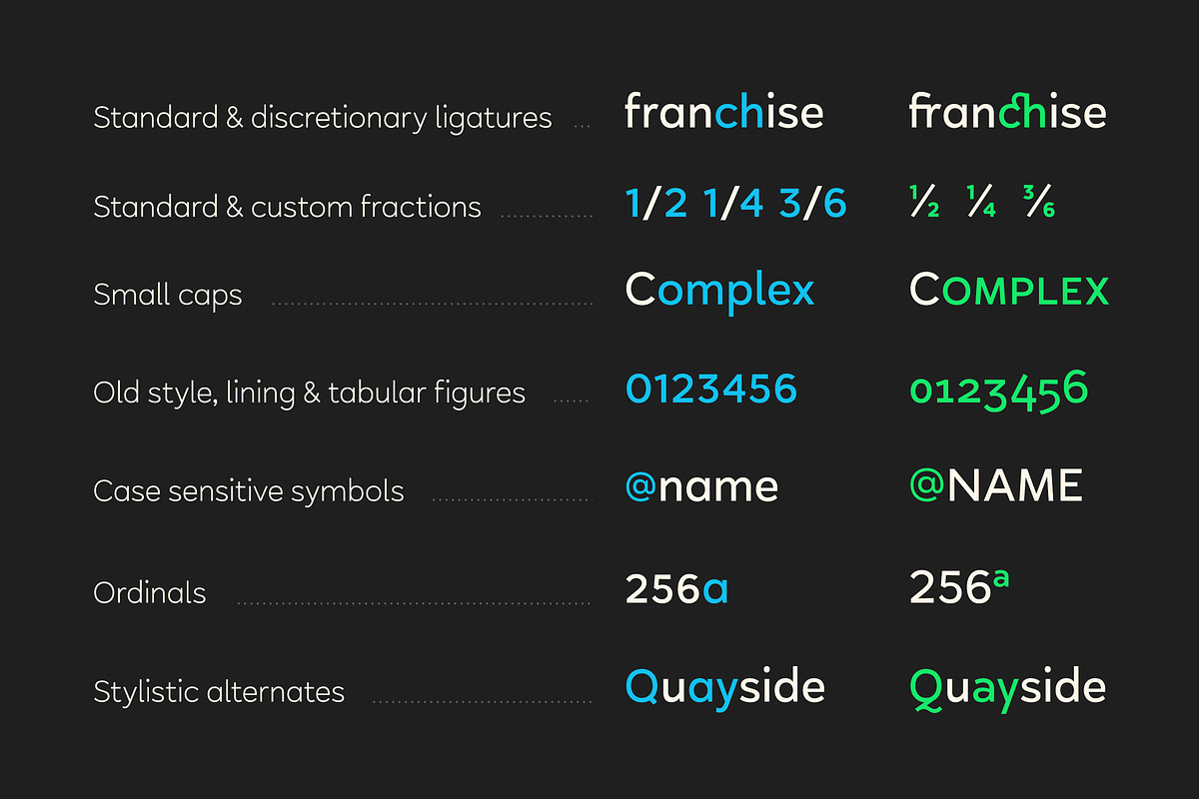This screenshot has width=1199, height=799.
Task: Click 'Old style, lining & tabular figures' label
Action: pyautogui.click(x=309, y=393)
